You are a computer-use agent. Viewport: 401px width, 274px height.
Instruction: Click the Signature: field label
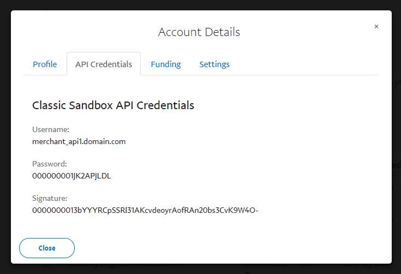50,198
